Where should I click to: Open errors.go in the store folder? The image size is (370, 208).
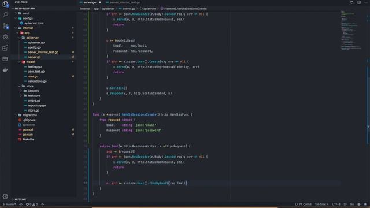pos(34,101)
